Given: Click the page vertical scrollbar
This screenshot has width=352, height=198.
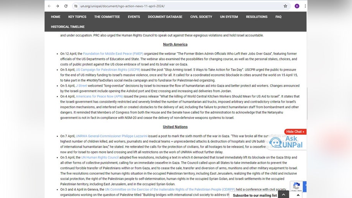Looking at the screenshot, I should tap(307, 103).
